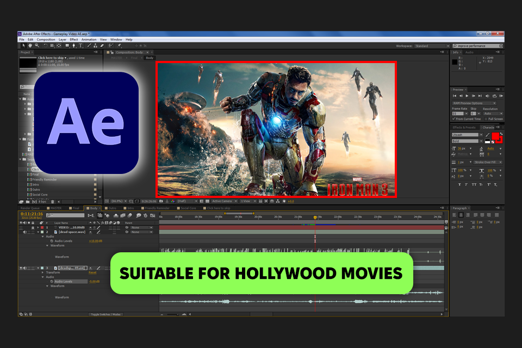Click the motion blur enable icon in timeline
The height and width of the screenshot is (348, 522).
(x=130, y=215)
